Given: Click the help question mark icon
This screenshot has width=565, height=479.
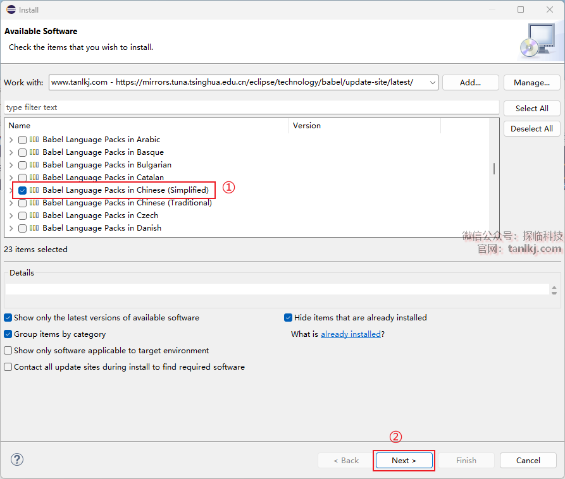Looking at the screenshot, I should pos(17,459).
